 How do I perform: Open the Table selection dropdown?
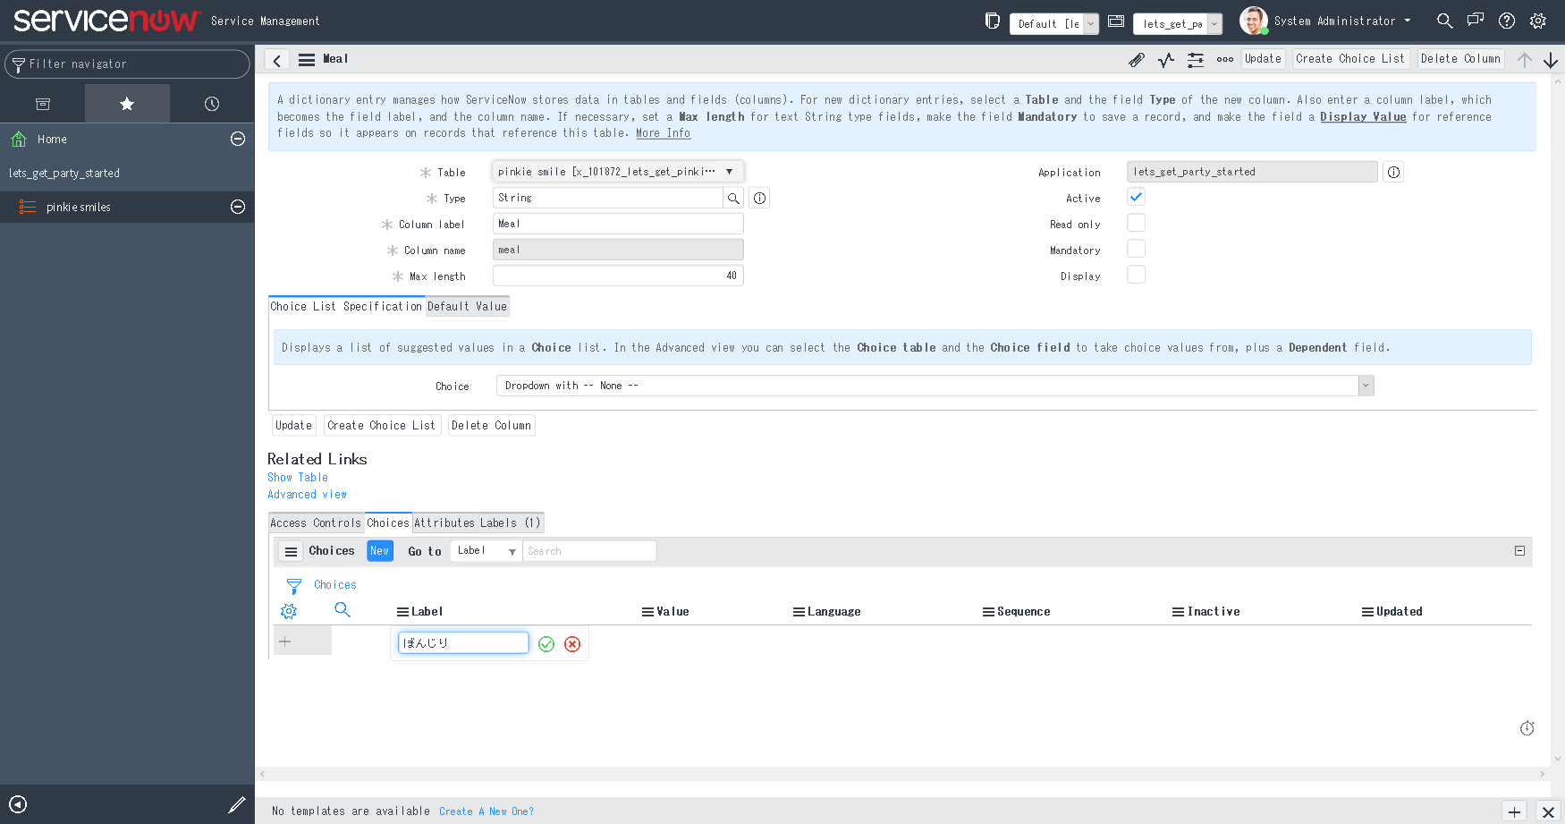click(x=729, y=171)
